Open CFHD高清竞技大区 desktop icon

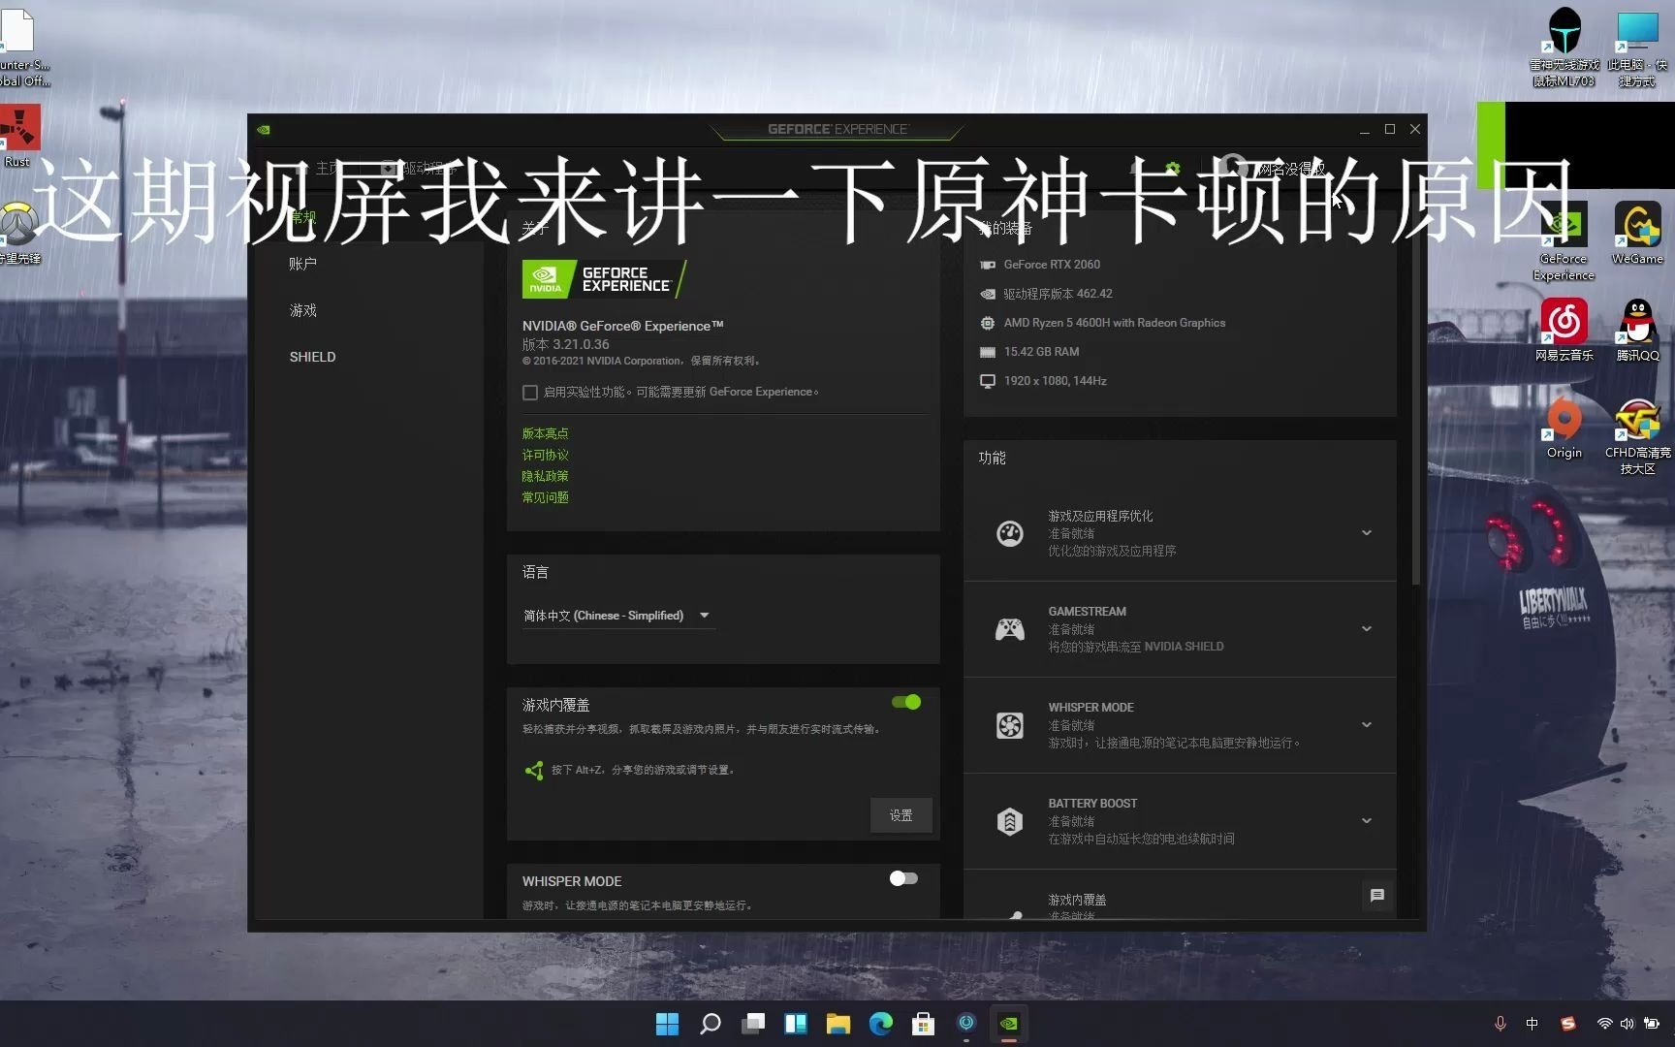(1637, 436)
